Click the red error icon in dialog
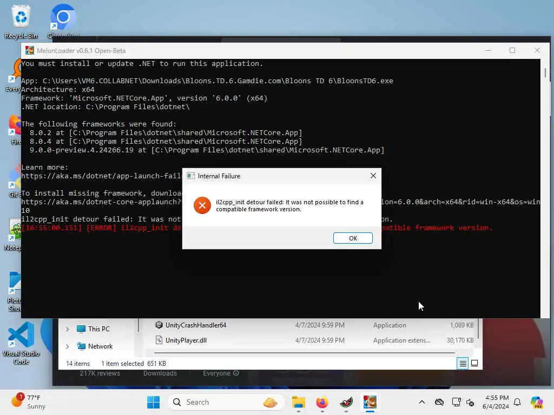This screenshot has width=554, height=415. (202, 205)
